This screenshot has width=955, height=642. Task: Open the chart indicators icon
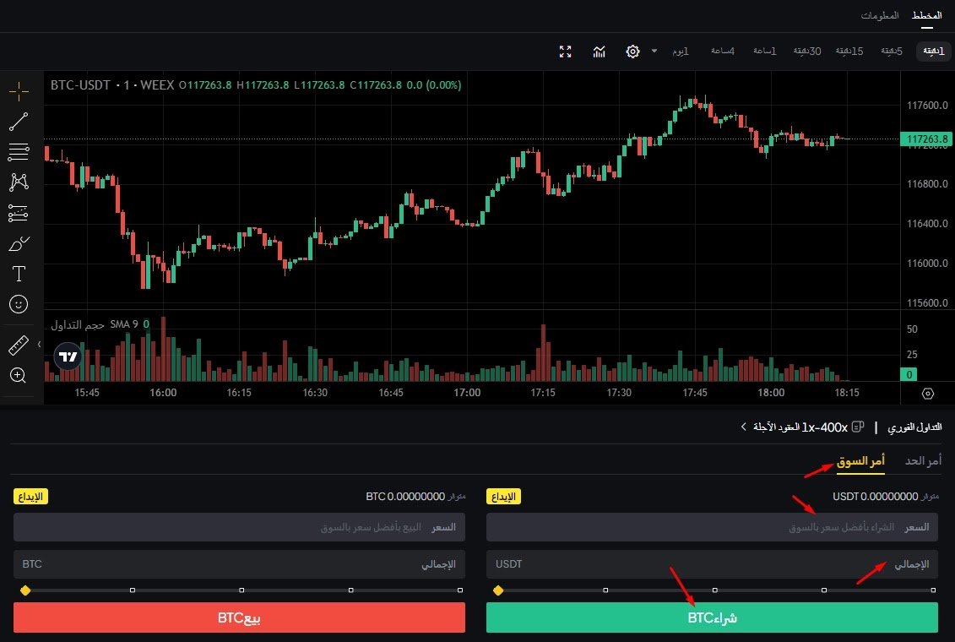(600, 52)
